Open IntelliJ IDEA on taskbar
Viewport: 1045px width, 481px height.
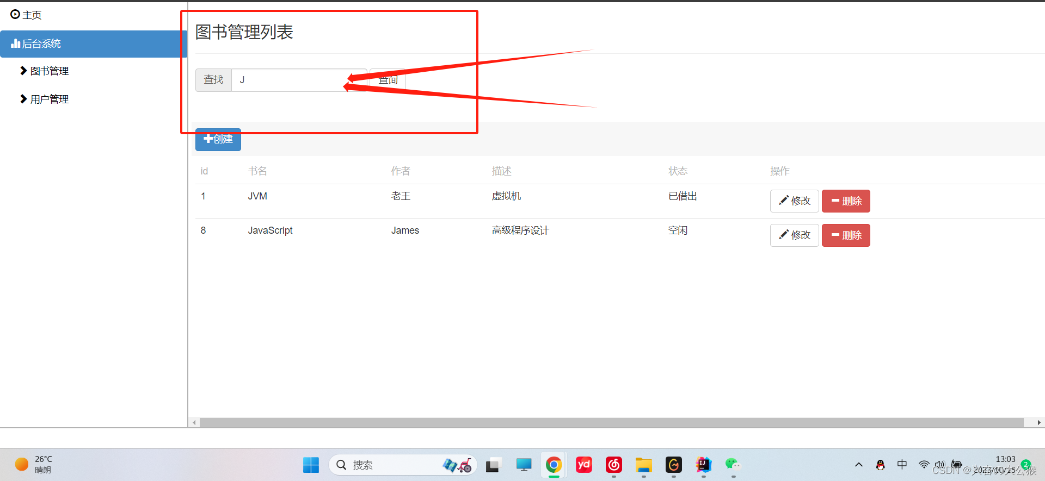[x=704, y=465]
